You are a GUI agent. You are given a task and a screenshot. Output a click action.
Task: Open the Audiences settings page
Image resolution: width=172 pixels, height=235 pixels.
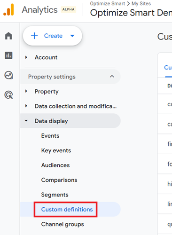pos(55,165)
